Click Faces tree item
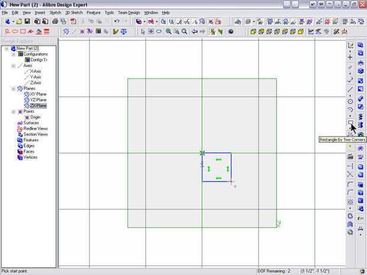Screen dimensions: 367x275 click(29, 151)
